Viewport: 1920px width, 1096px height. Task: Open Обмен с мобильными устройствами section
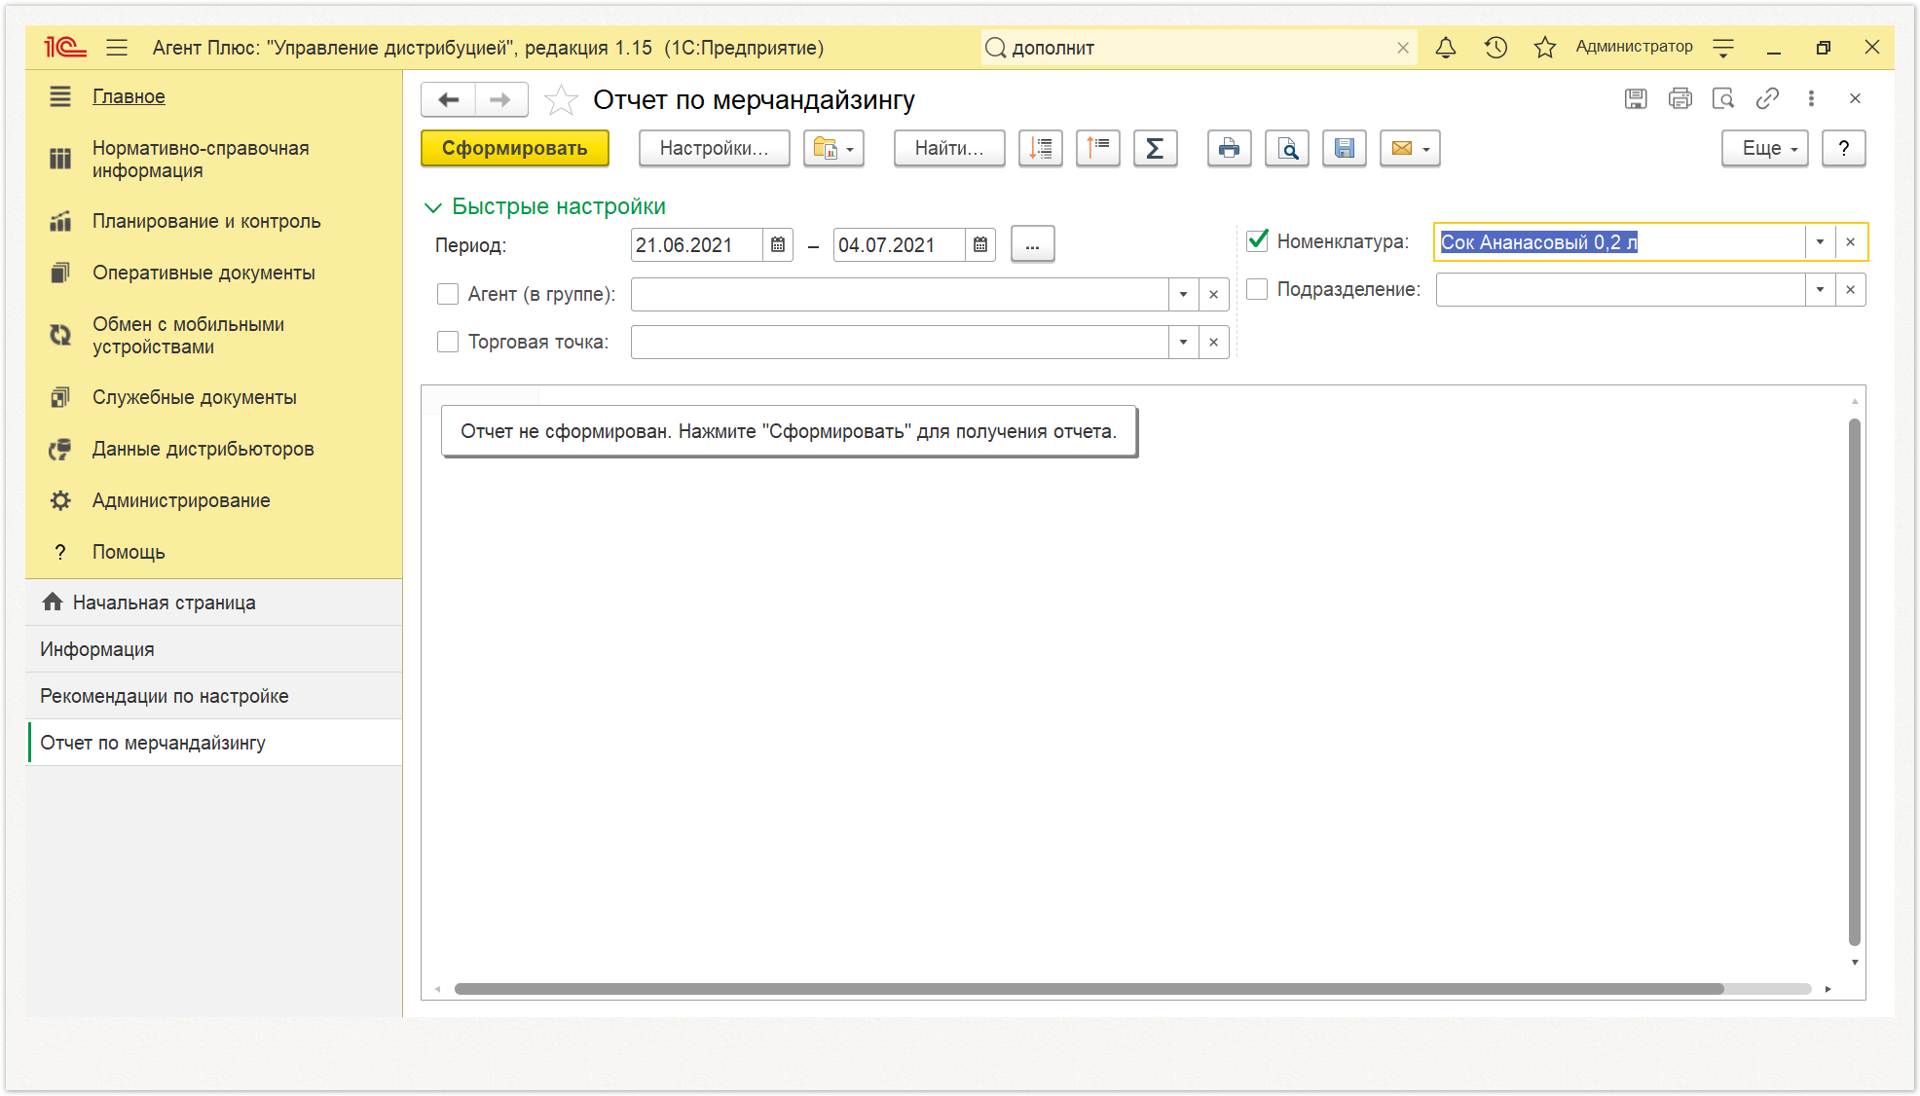[x=188, y=335]
